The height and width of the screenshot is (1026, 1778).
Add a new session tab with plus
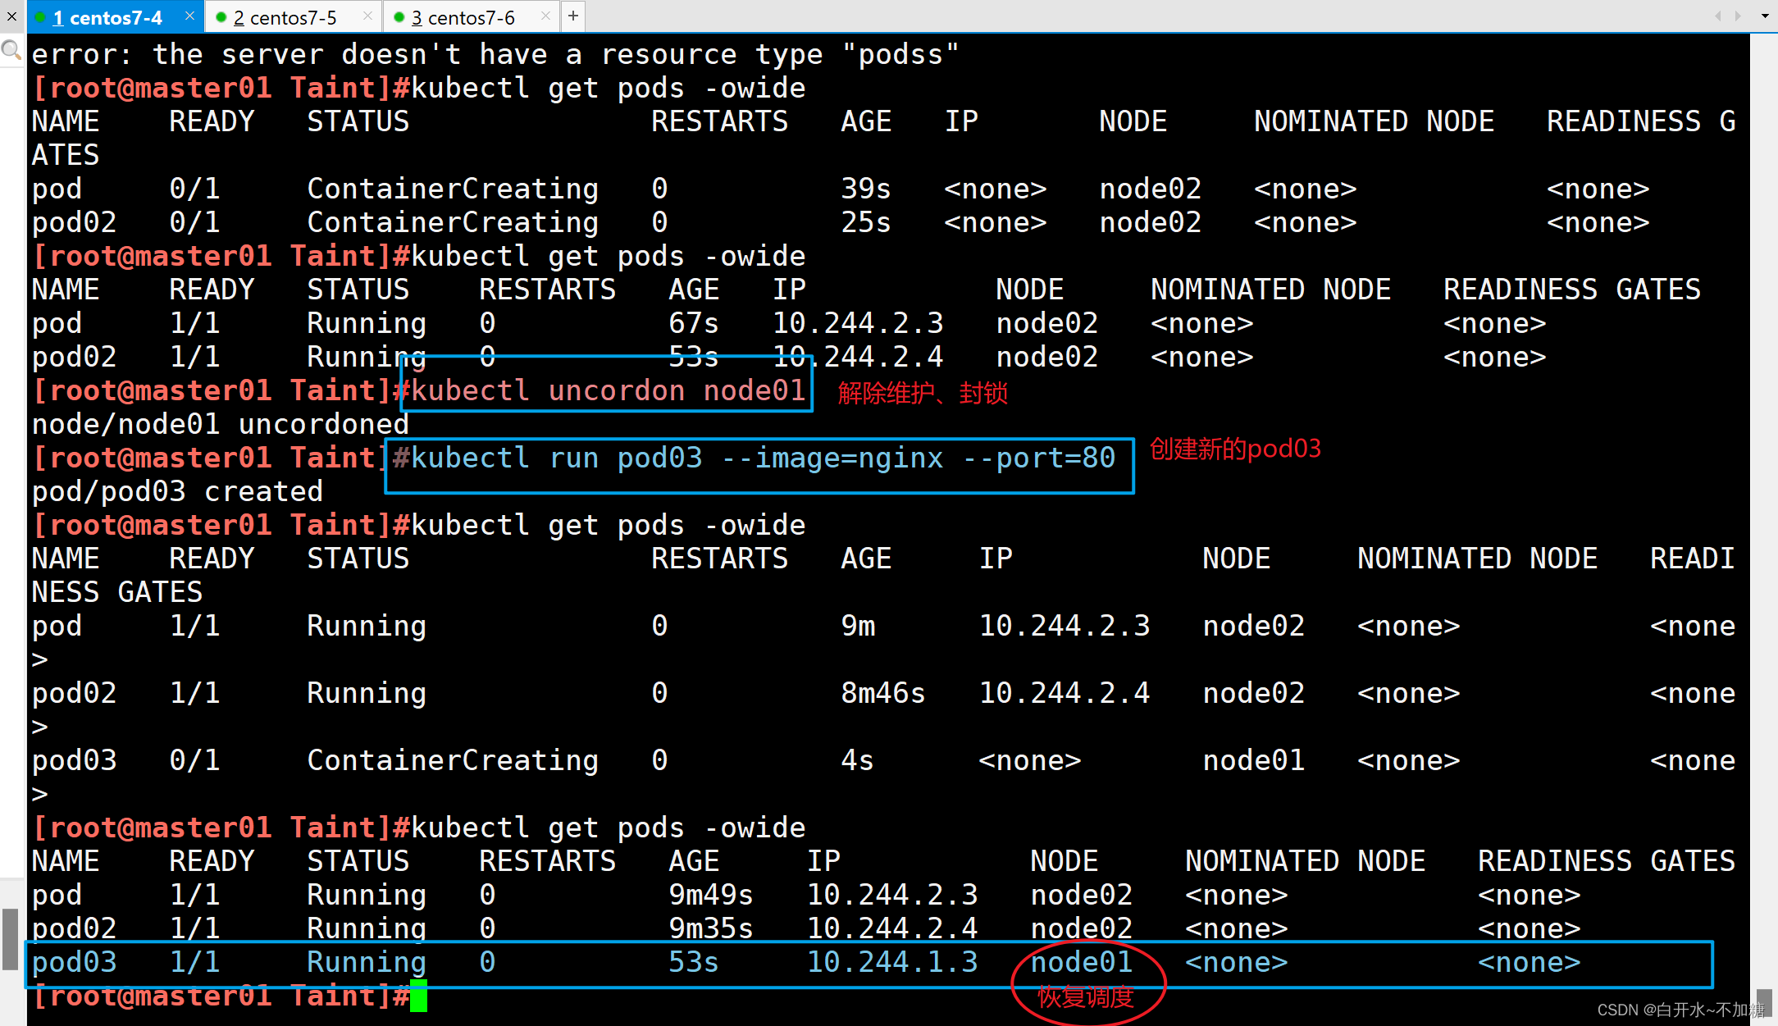click(x=573, y=16)
